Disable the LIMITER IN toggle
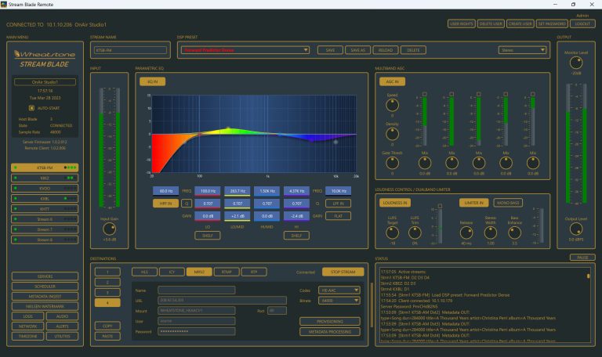The width and height of the screenshot is (602, 357). pyautogui.click(x=474, y=202)
